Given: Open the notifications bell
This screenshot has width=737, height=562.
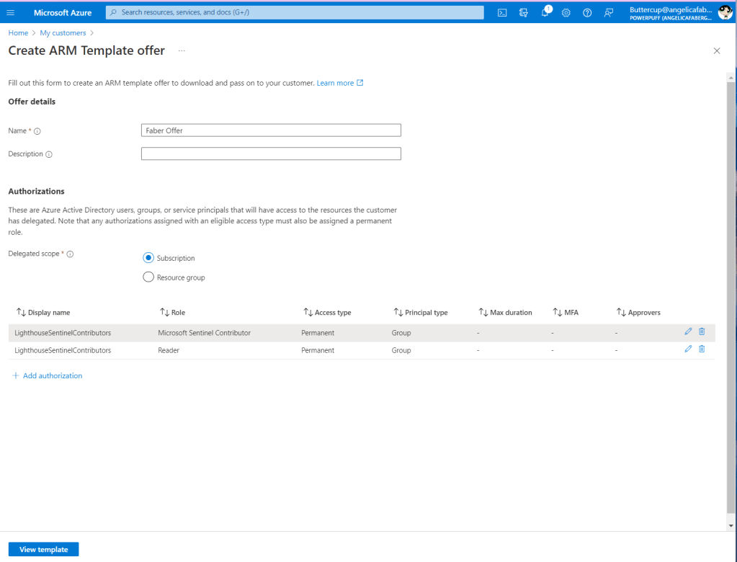Looking at the screenshot, I should 545,12.
